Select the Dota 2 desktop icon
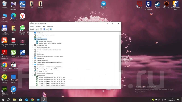Screen dimensions: 182x102 (139, 5)
